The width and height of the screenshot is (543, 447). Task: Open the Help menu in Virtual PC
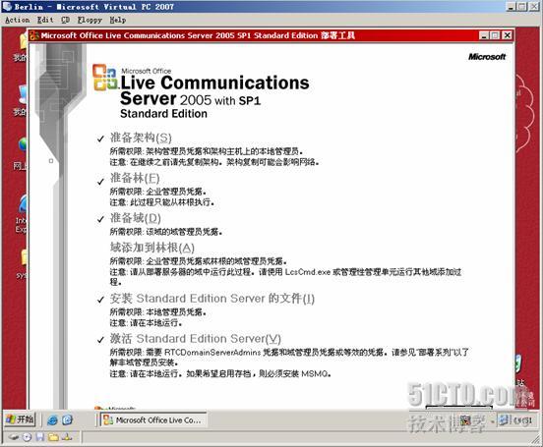(118, 20)
